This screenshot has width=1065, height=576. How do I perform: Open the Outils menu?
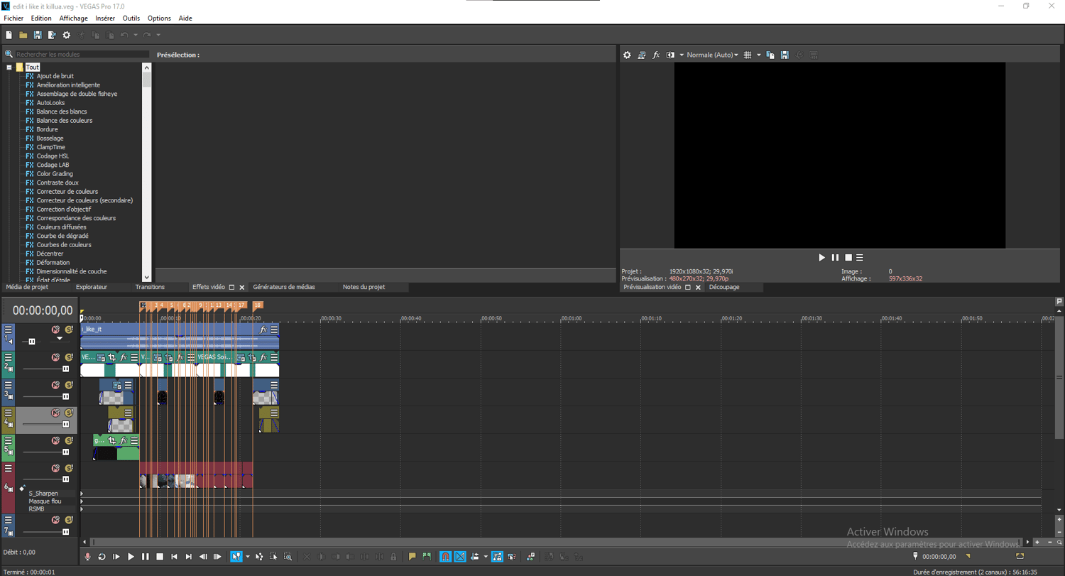point(131,18)
